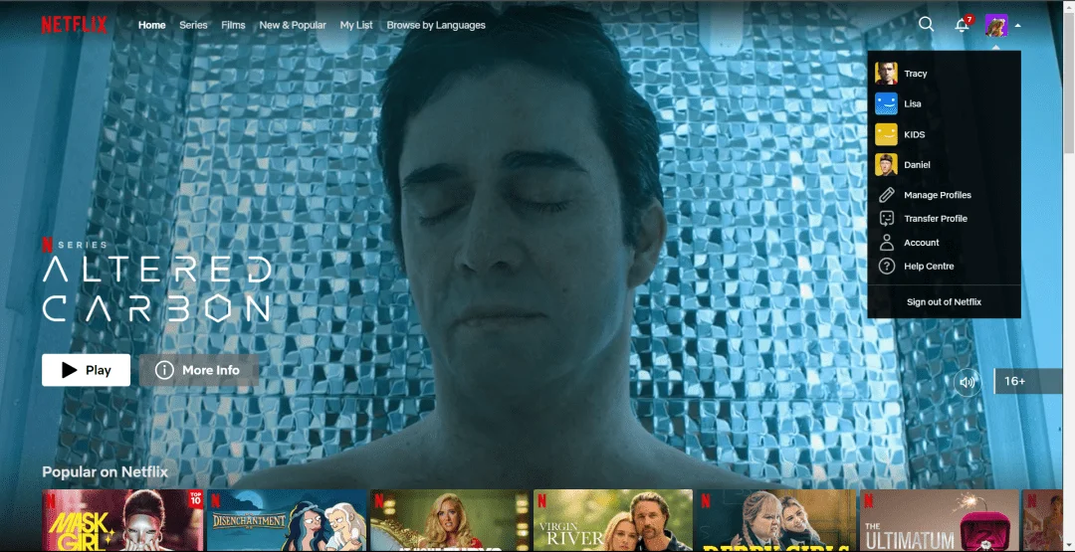The image size is (1075, 552).
Task: Open the Disenchantment thumbnail
Action: click(287, 520)
